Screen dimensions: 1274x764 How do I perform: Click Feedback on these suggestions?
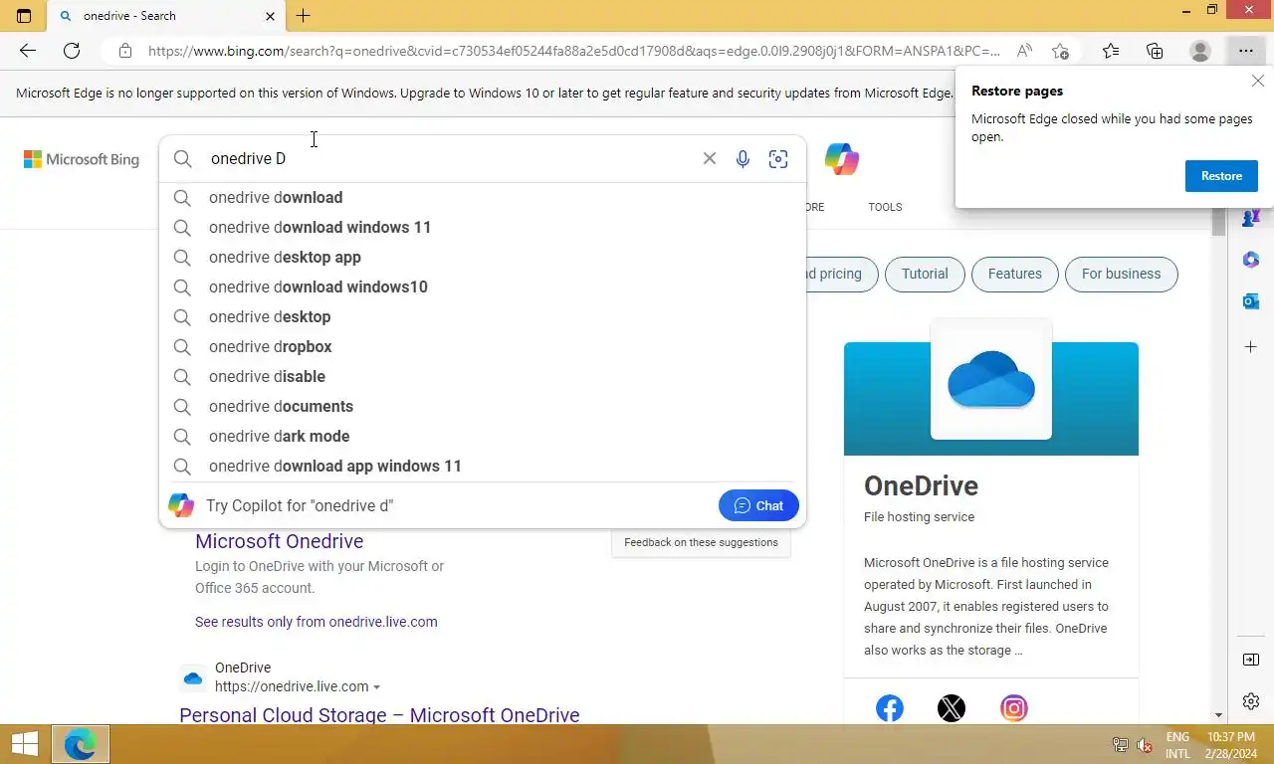point(701,542)
